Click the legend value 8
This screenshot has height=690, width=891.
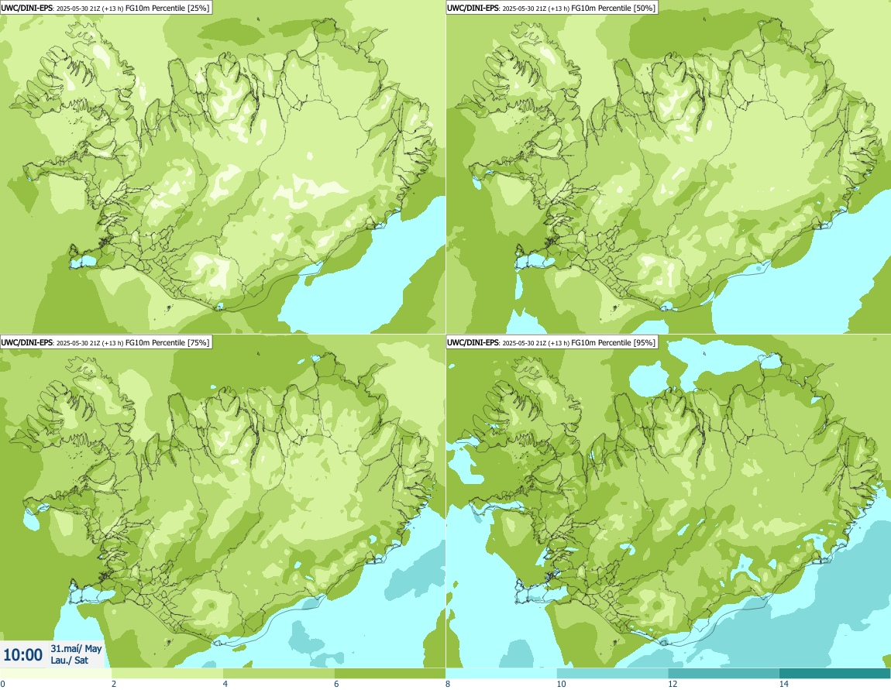coord(448,684)
